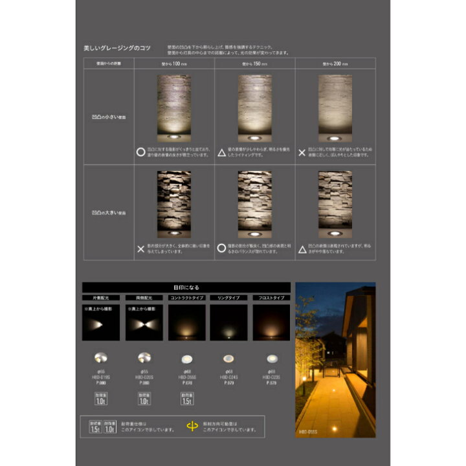The height and width of the screenshot is (466, 466).
Task: Click the single-side (片側配光) fixture product image
Action: [101, 357]
